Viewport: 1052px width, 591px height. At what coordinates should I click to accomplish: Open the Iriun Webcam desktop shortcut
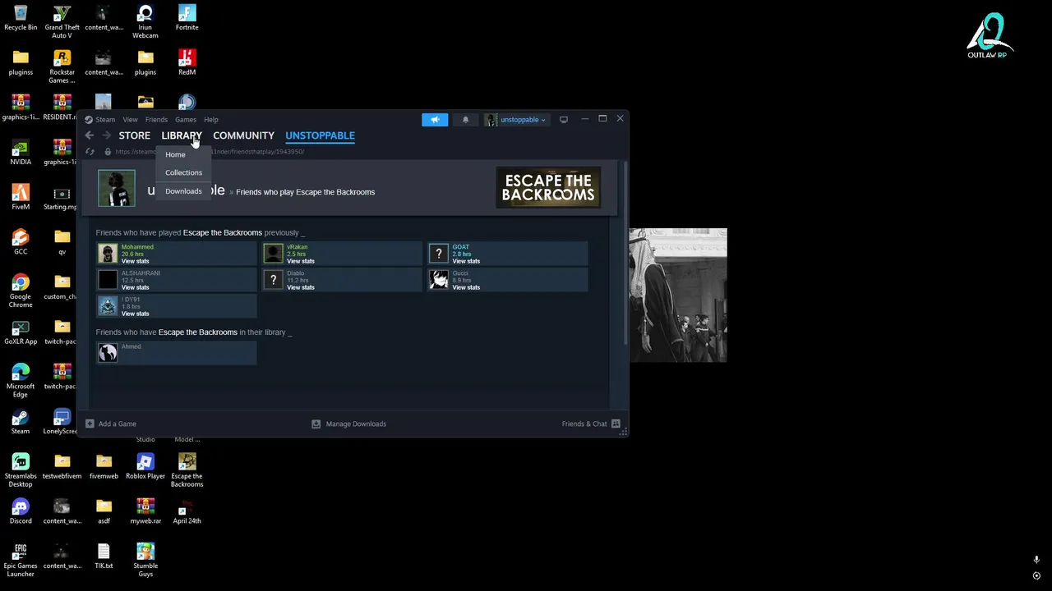145,22
